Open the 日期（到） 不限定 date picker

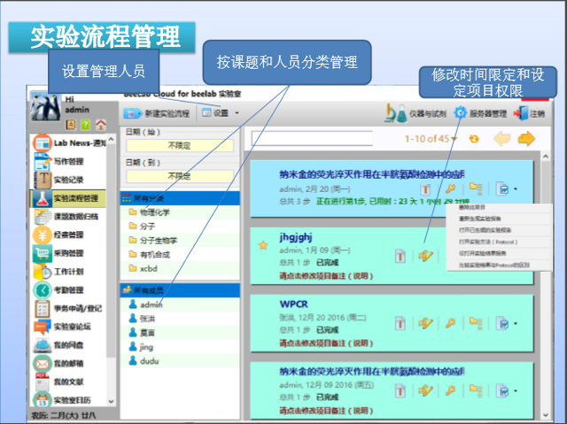180,176
